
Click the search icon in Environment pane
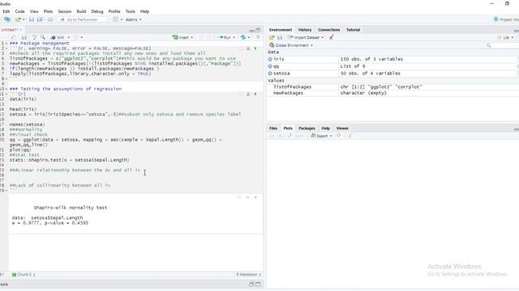coord(488,45)
